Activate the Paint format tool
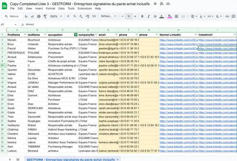Screen dimensions: 237x161 pyautogui.click(x=45, y=16)
